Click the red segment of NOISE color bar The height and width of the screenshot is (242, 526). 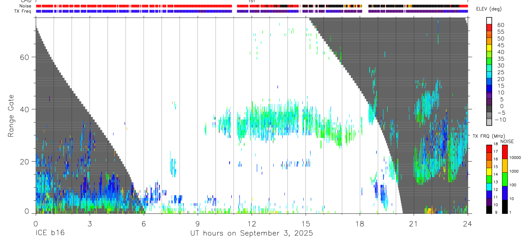pos(505,152)
